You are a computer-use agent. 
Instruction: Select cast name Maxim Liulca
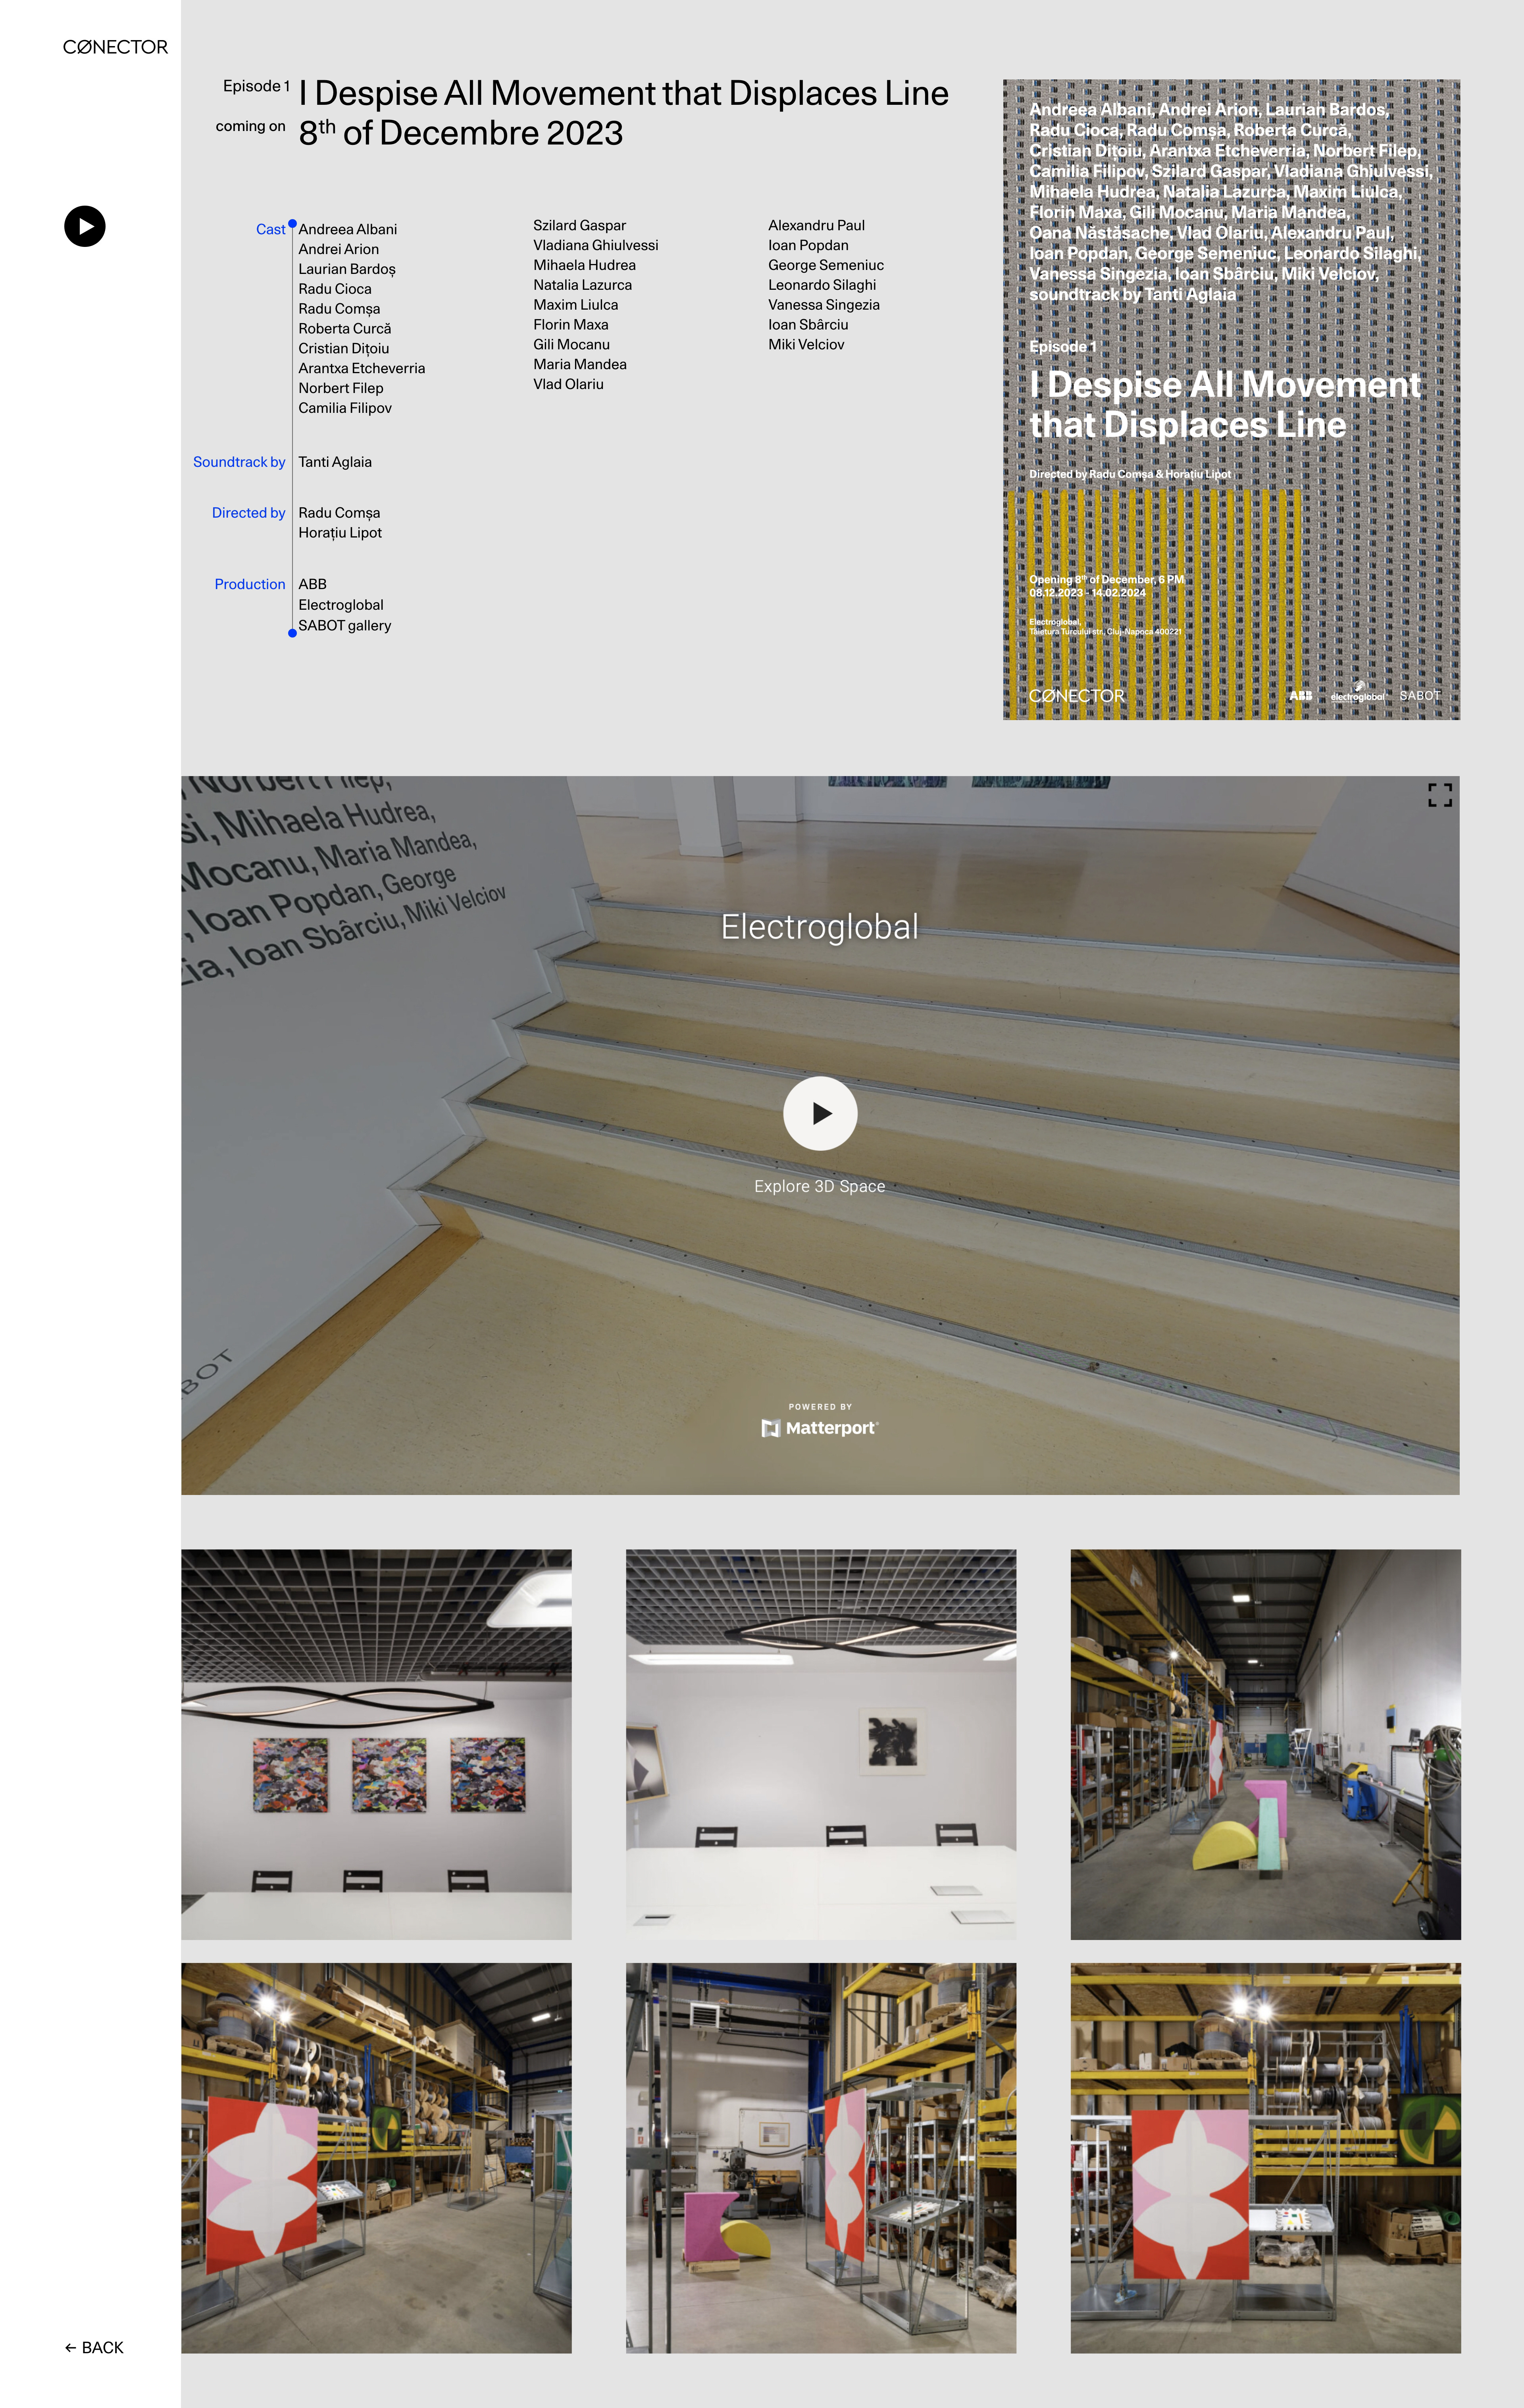pyautogui.click(x=576, y=305)
